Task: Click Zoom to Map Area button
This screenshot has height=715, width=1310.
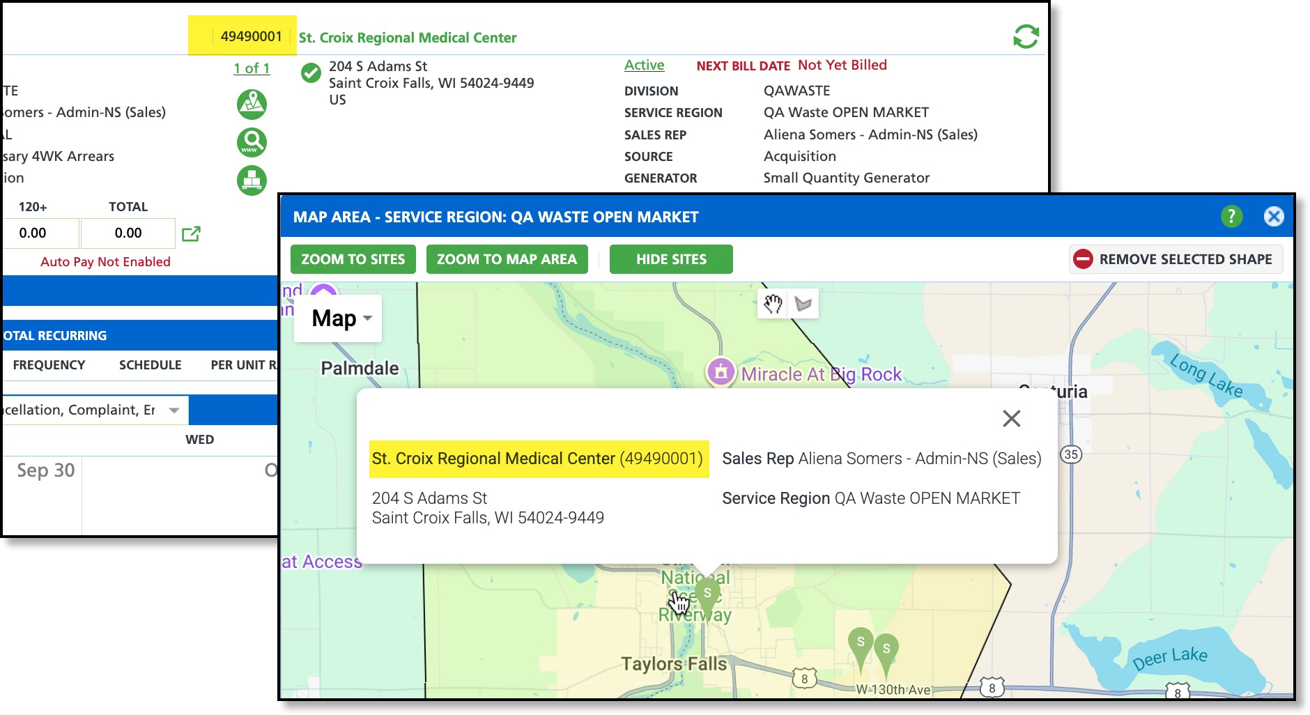Action: click(507, 259)
